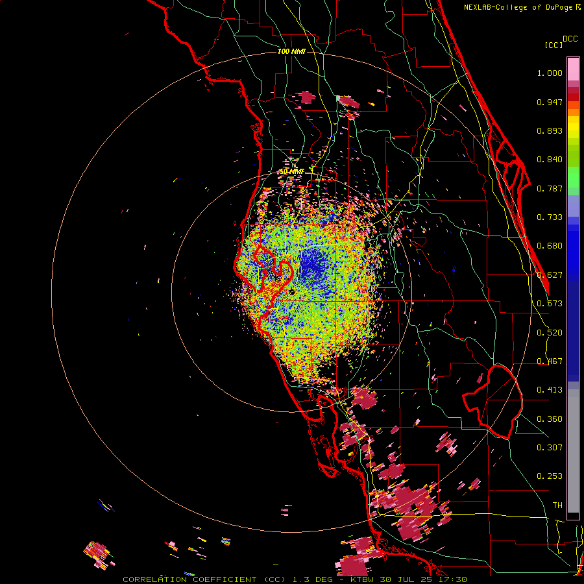This screenshot has width=584, height=584.
Task: Select the 0.520 legend value
Action: click(550, 333)
